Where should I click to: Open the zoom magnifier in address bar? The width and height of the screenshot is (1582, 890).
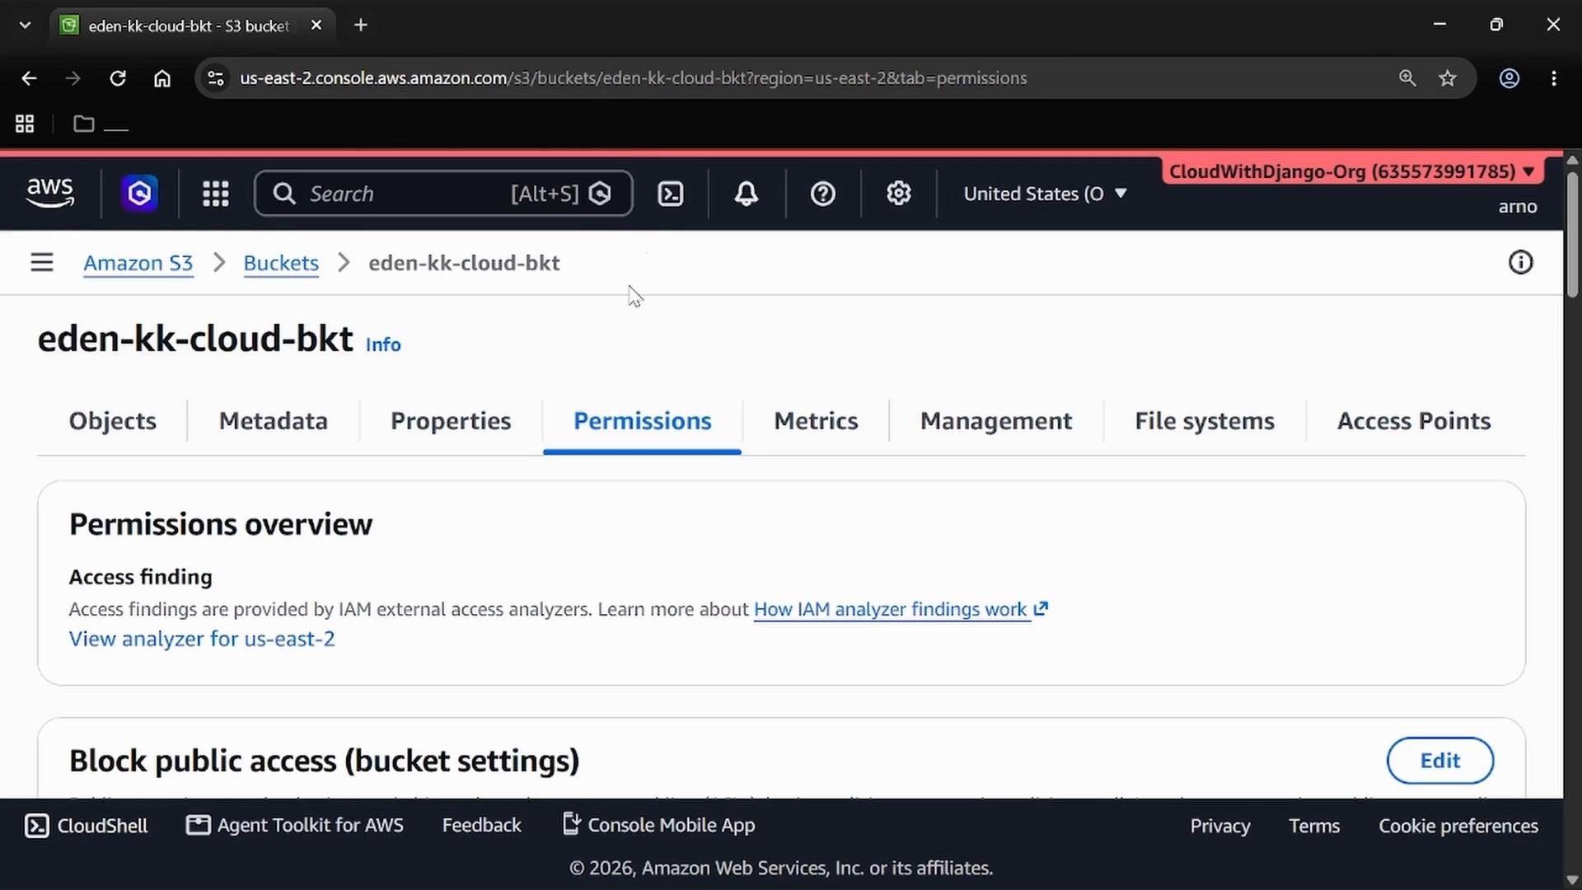[1407, 78]
